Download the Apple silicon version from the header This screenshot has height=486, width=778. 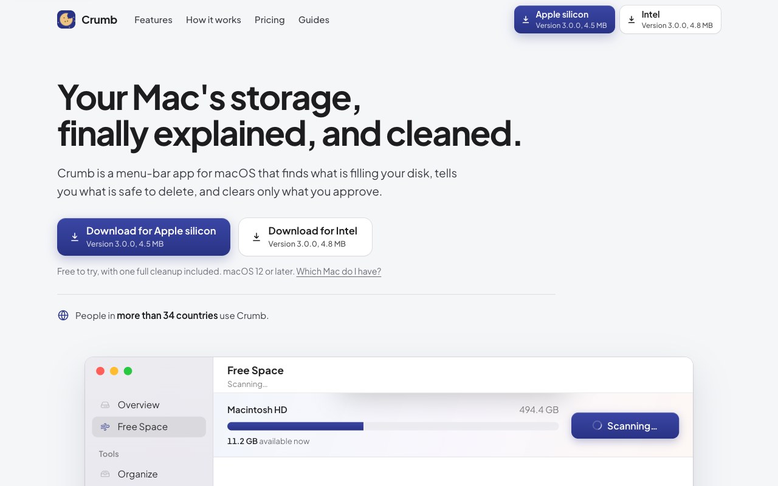[x=565, y=19]
